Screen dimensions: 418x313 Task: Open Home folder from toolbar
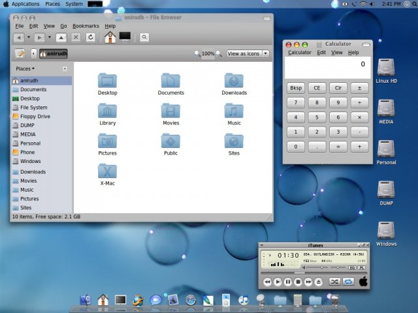tap(110, 37)
